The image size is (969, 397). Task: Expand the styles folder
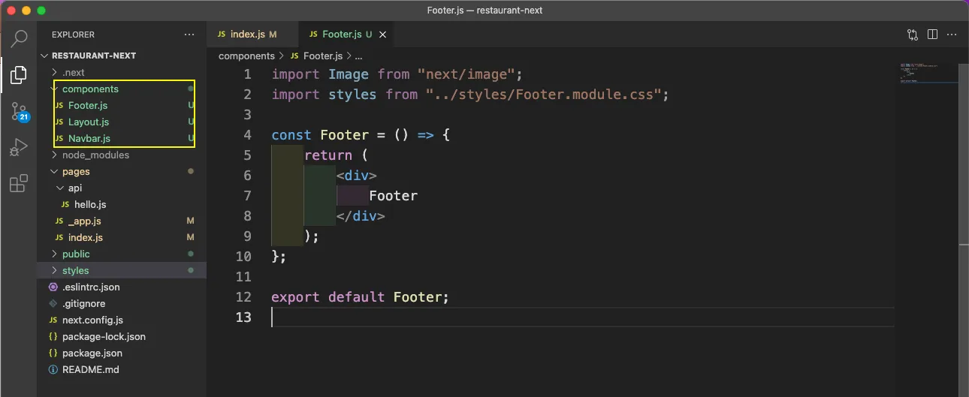[122, 270]
